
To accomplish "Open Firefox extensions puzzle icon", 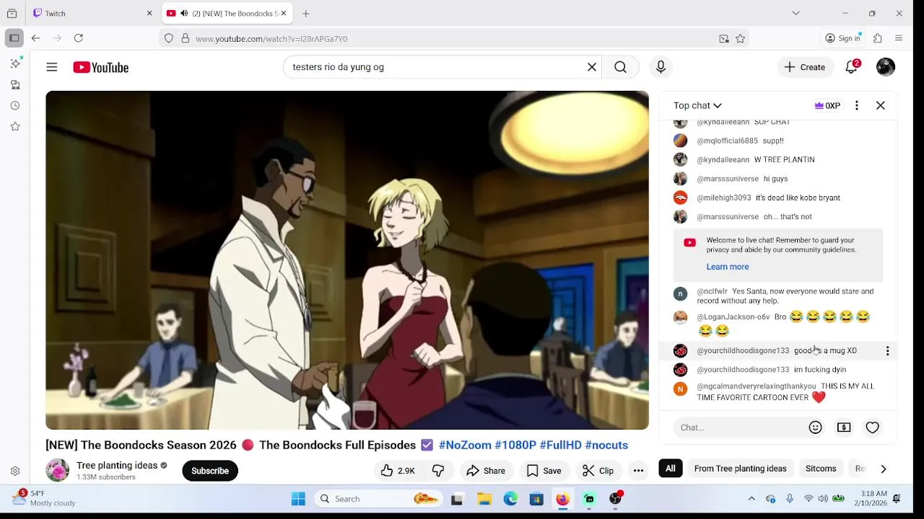I will click(878, 38).
